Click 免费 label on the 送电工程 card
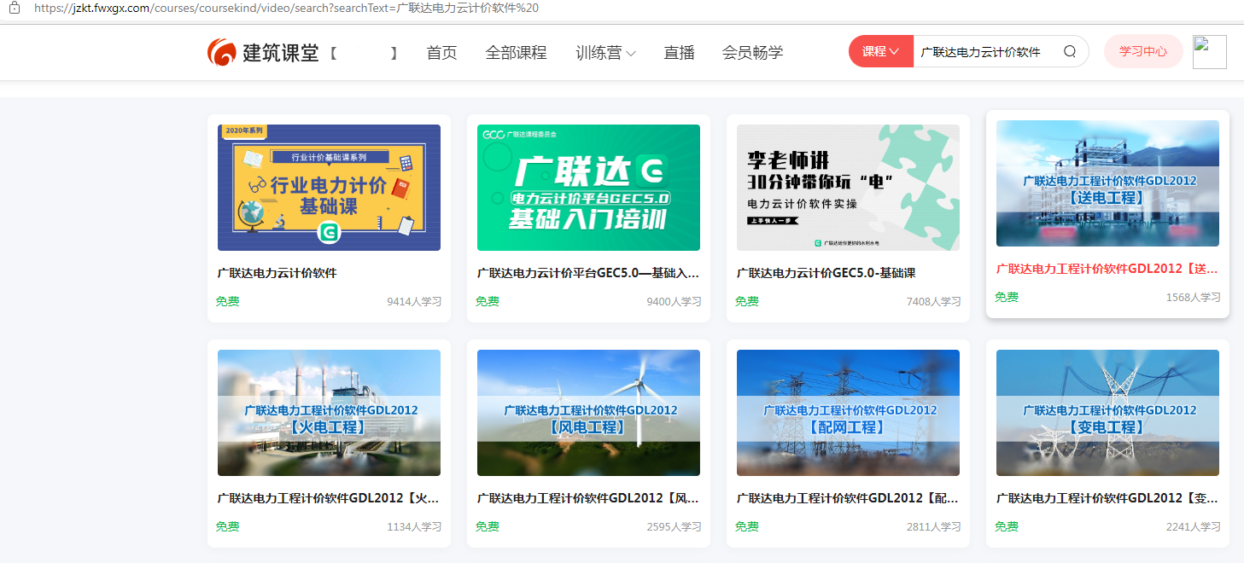Viewport: 1244px width, 563px height. [x=1006, y=298]
